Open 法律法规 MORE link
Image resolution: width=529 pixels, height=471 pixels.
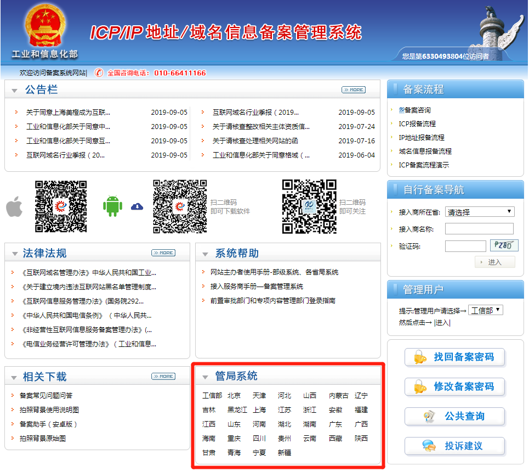(163, 253)
